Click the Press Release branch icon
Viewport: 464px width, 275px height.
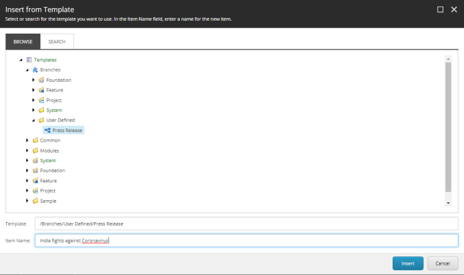click(x=47, y=130)
